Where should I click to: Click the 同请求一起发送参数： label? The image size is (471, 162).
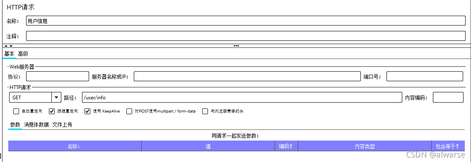(x=235, y=136)
